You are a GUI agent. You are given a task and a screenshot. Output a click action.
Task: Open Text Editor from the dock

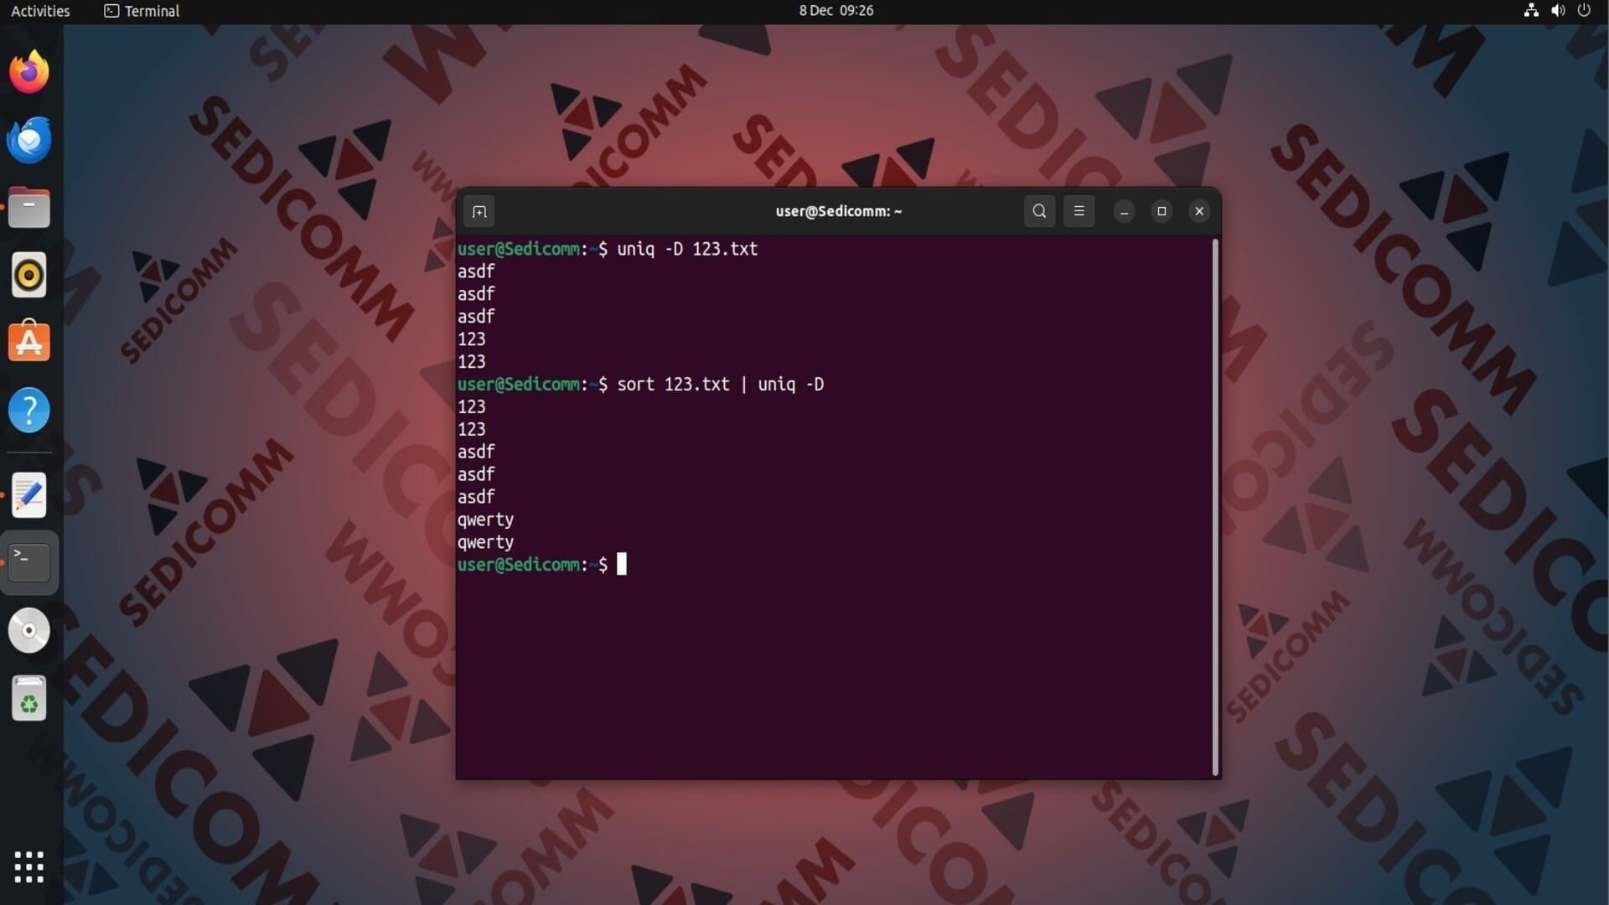tap(29, 495)
